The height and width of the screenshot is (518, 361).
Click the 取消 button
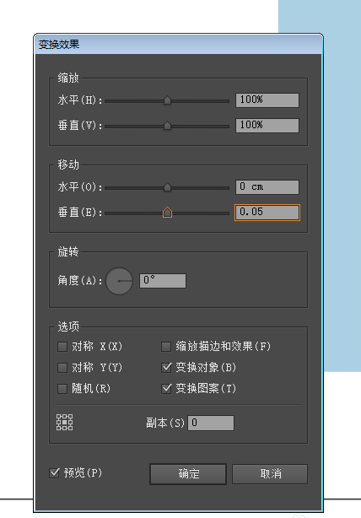point(270,474)
